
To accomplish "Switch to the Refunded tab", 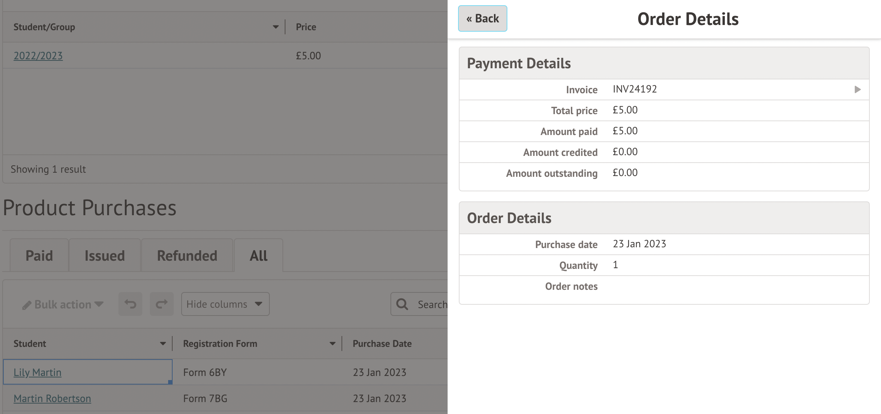I will point(187,256).
